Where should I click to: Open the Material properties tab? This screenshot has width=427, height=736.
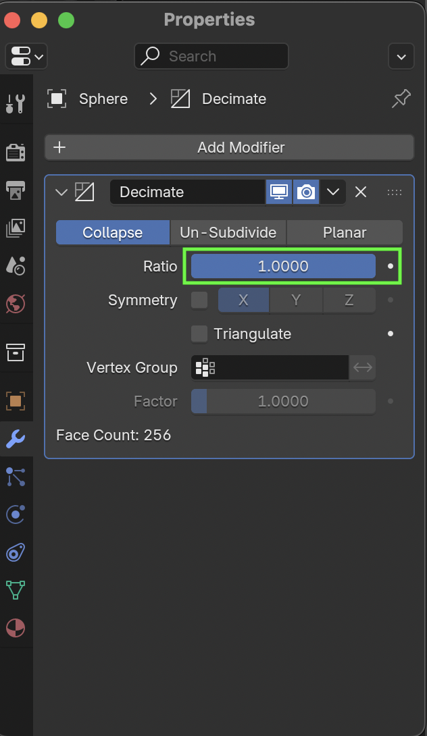click(x=15, y=628)
